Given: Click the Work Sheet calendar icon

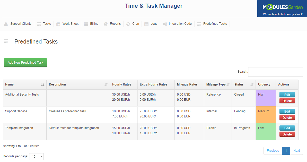Looking at the screenshot, I should 58,24.
